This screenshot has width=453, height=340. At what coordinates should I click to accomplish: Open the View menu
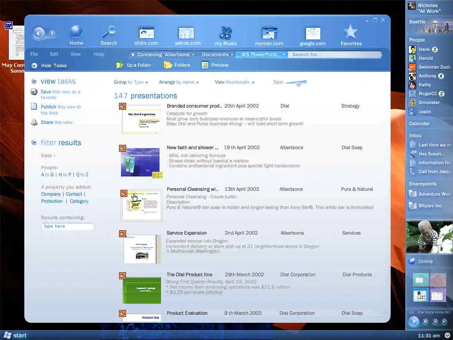[75, 54]
